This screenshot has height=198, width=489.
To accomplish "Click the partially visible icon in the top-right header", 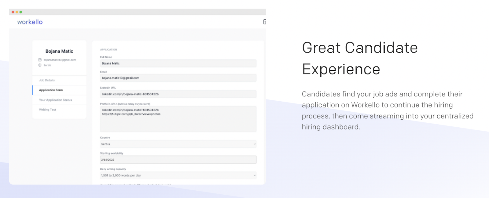I will tap(264, 22).
